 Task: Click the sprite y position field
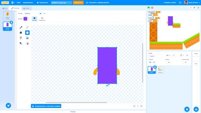187,55
